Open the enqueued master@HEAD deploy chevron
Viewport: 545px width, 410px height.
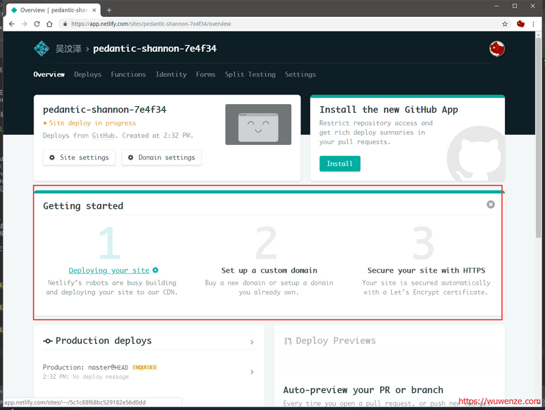tap(252, 372)
